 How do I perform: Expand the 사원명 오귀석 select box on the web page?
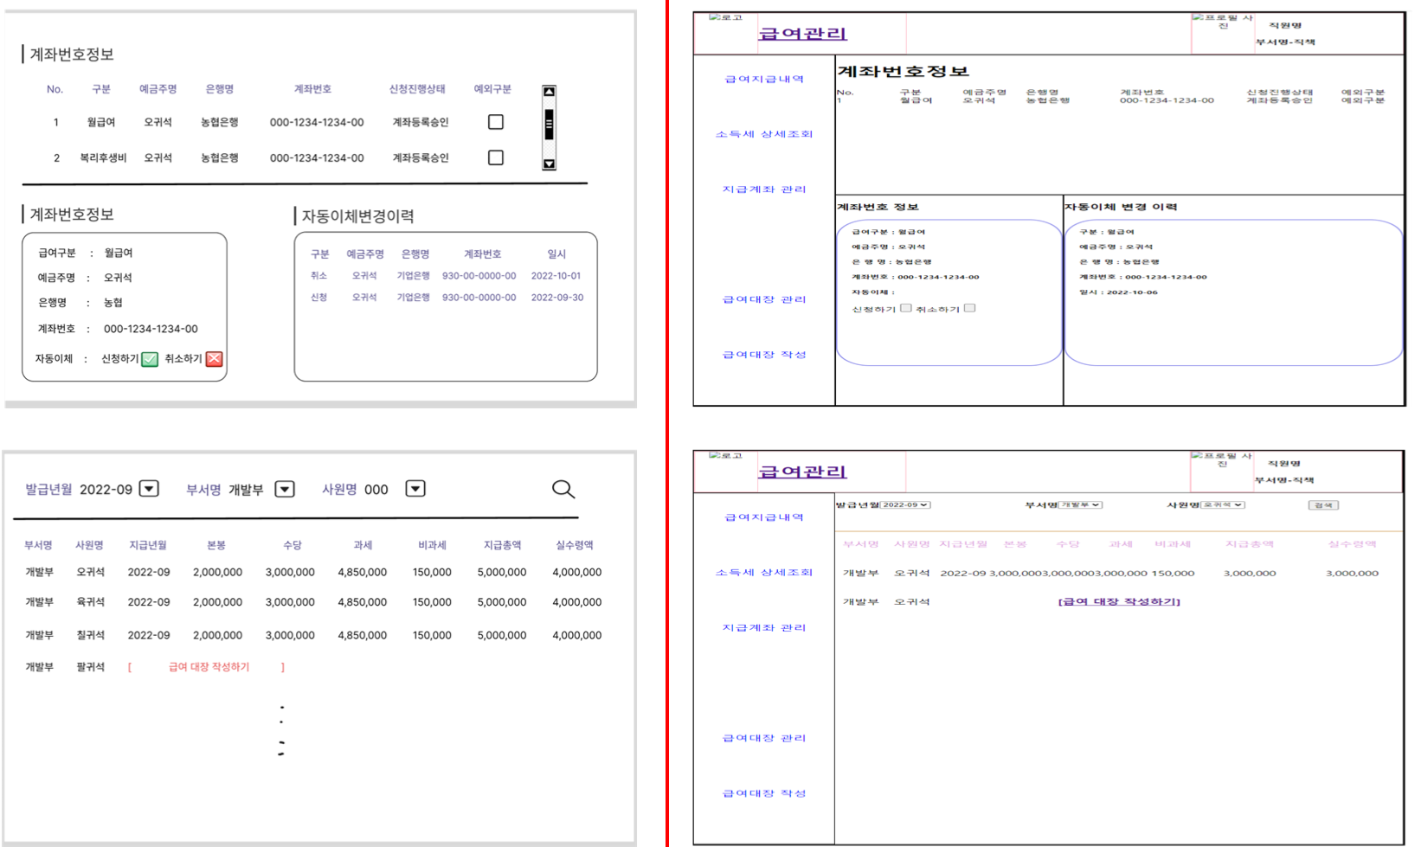(x=1222, y=504)
